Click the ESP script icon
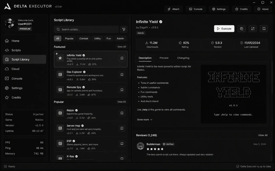The image size is (275, 171). point(60,143)
